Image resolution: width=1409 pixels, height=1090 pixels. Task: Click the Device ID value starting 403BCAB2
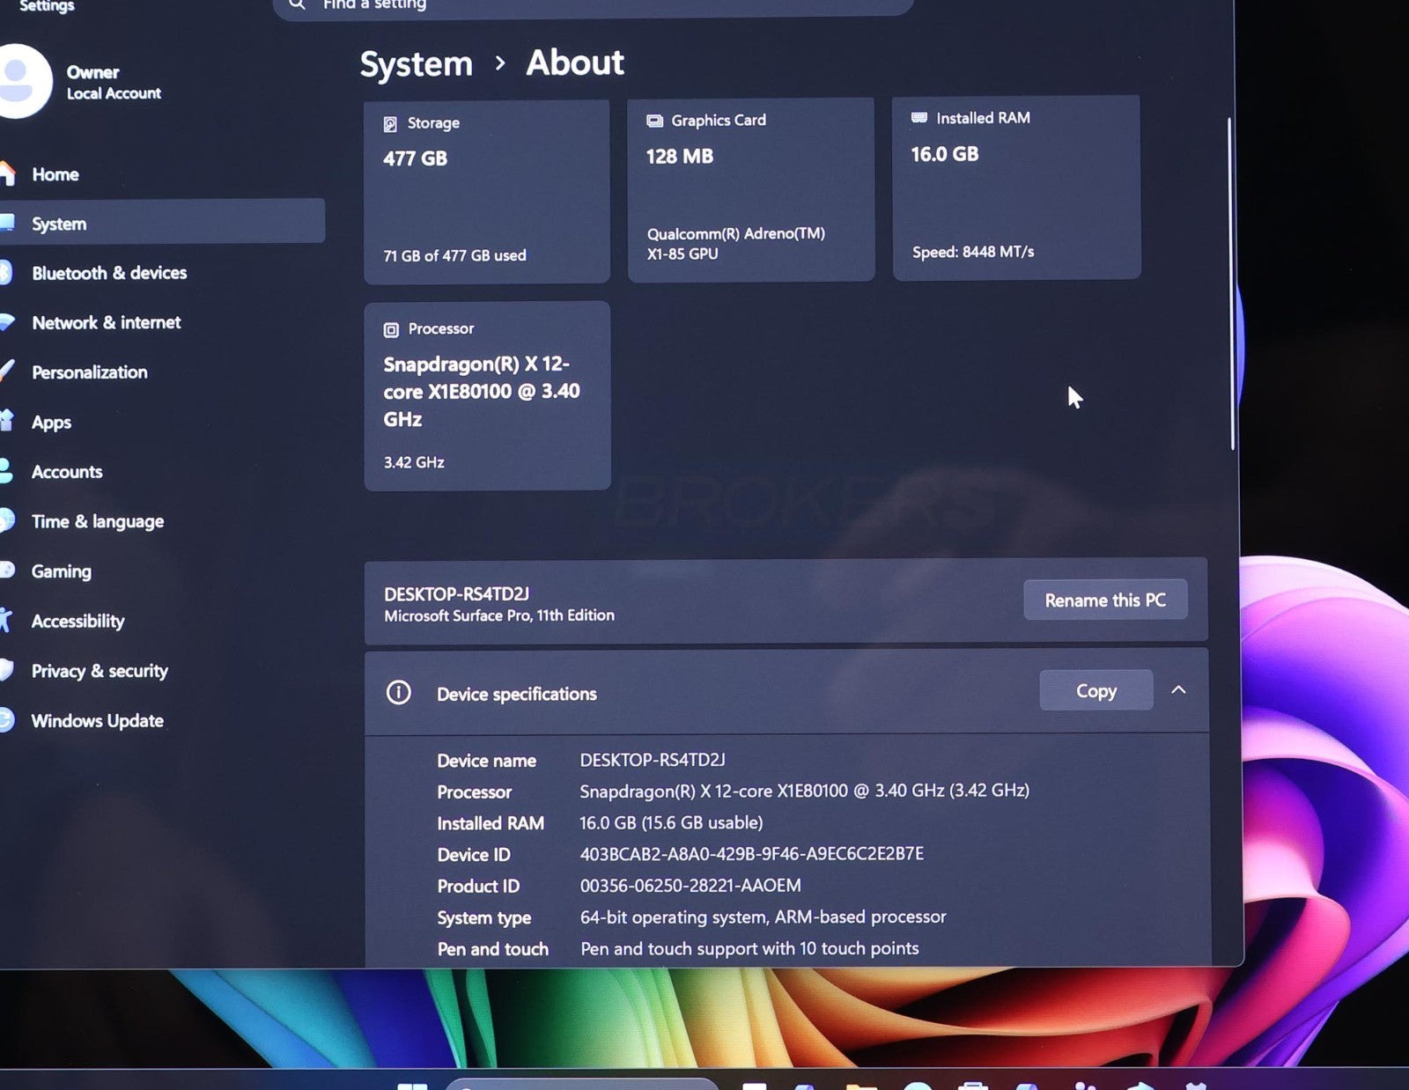(752, 853)
